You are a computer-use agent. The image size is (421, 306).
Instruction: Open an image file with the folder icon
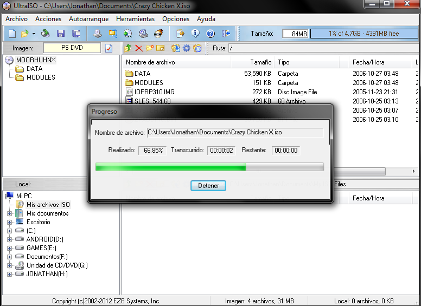pos(25,34)
